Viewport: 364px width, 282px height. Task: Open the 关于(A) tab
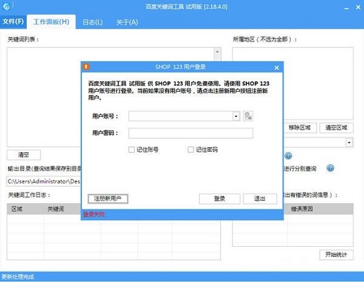(127, 23)
